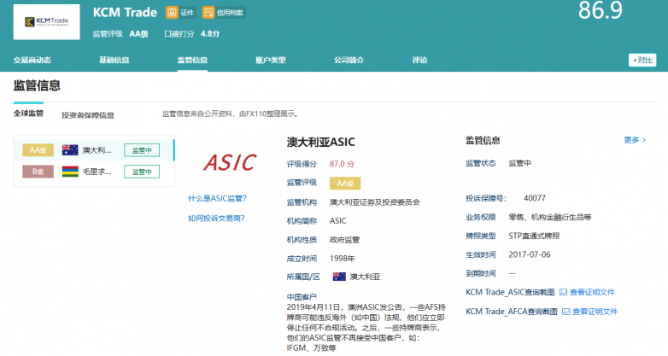
Task: Click the 口碑打分 4.8分 rating
Action: (191, 33)
